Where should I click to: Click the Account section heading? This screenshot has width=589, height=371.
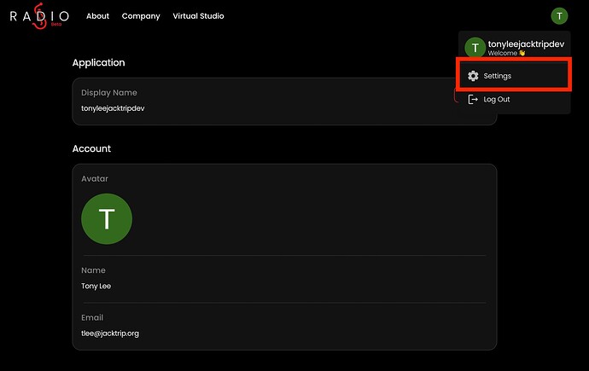click(91, 148)
